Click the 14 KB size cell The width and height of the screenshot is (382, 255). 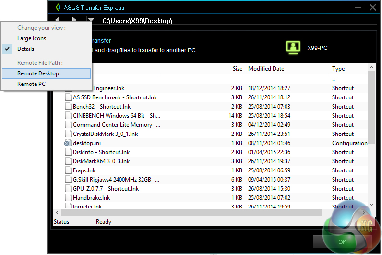point(235,116)
